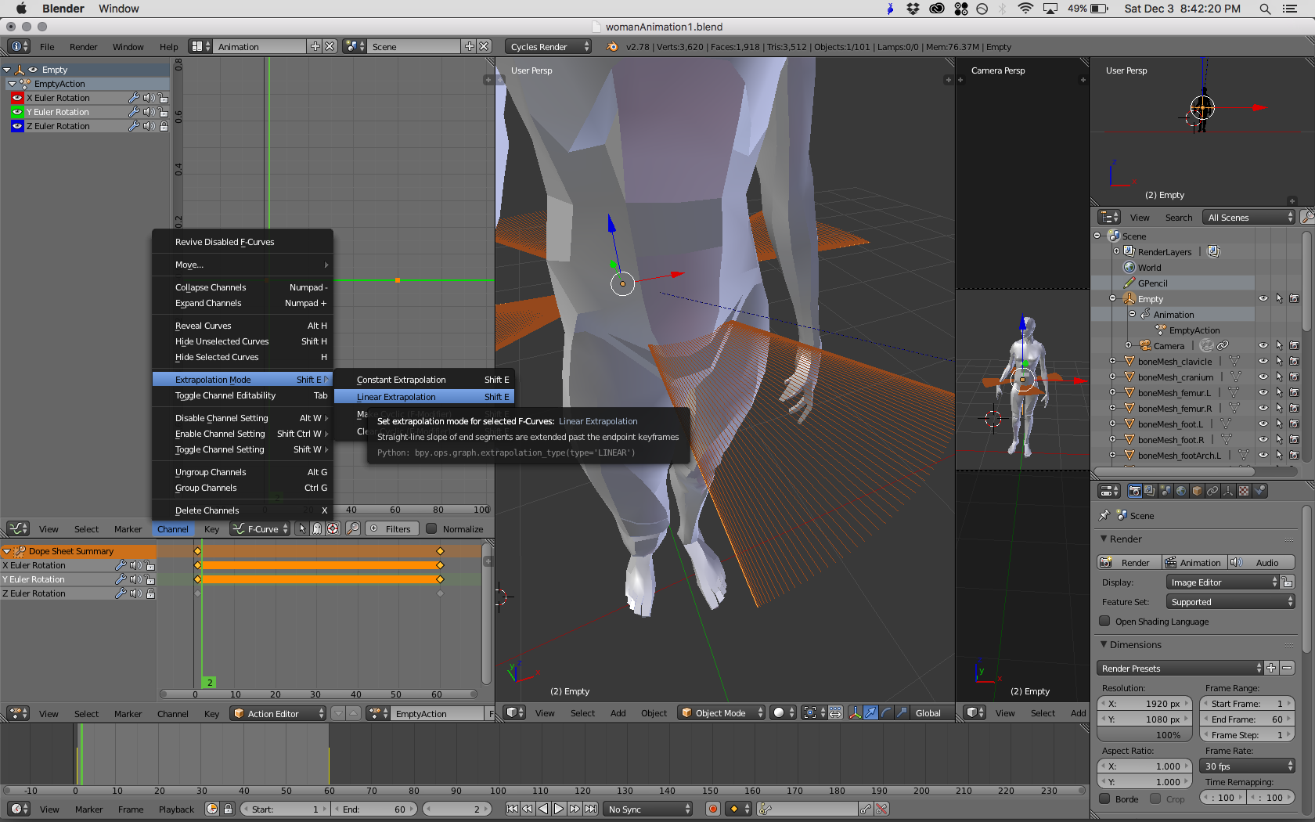This screenshot has height=822, width=1315.
Task: Open the Texture properties checker tab icon
Action: click(x=1244, y=491)
